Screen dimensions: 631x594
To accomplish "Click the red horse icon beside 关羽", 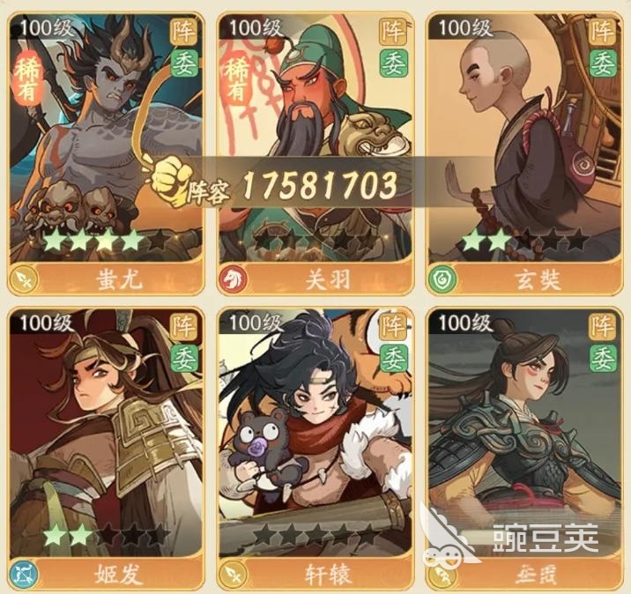I will [234, 278].
